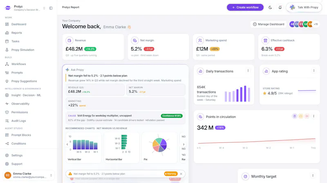Click the Propy Suggestions lightbulb icon
Viewport: 327px width, 183px height.
[7, 81]
